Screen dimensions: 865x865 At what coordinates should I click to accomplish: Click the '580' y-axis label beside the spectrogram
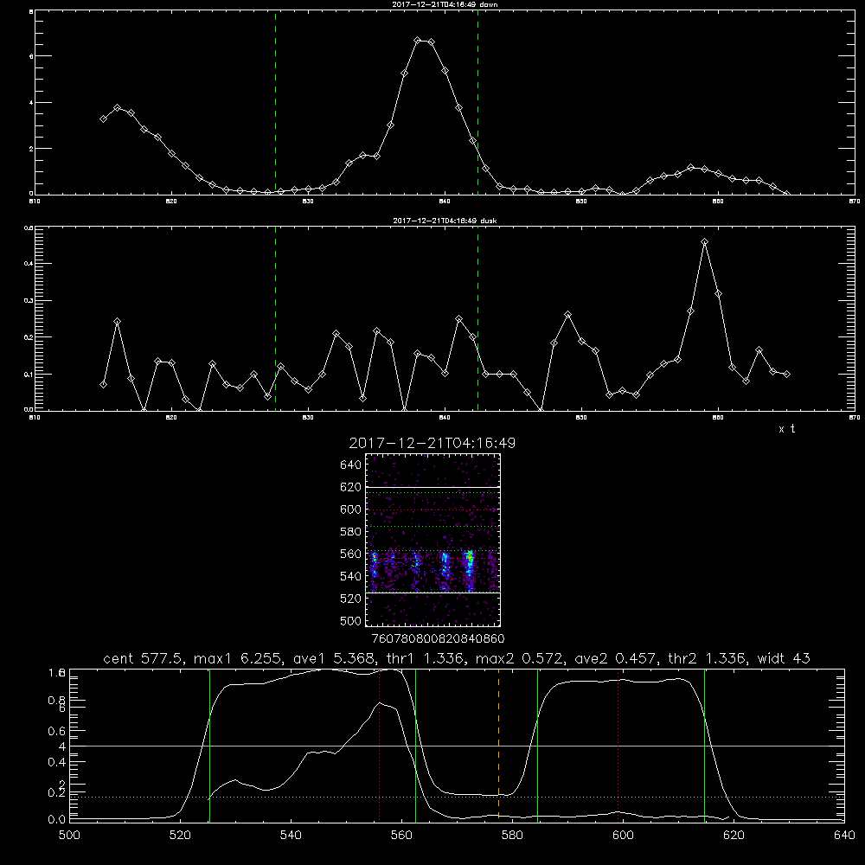click(350, 532)
